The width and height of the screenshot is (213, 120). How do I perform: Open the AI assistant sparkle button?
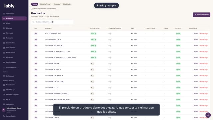(208, 115)
